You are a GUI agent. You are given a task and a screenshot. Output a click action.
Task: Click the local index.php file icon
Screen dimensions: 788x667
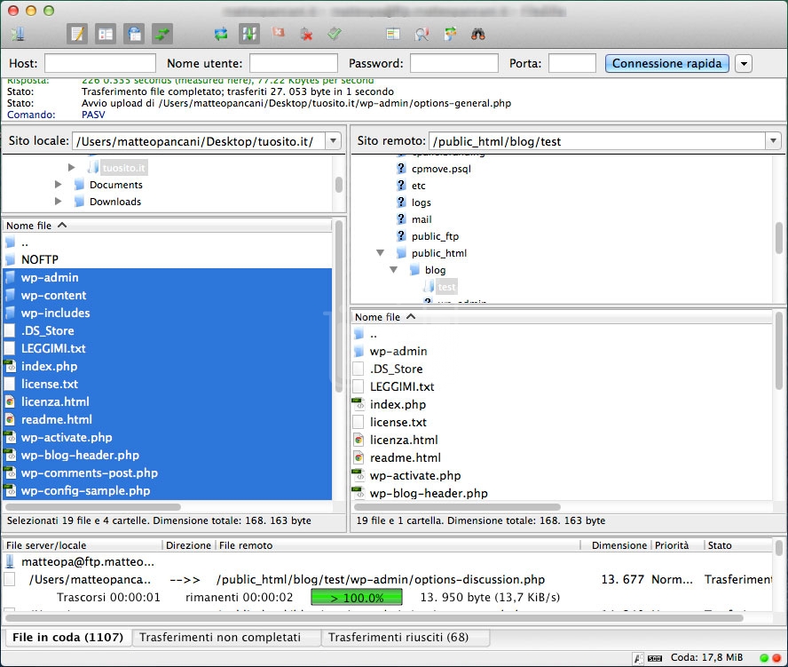coord(10,366)
